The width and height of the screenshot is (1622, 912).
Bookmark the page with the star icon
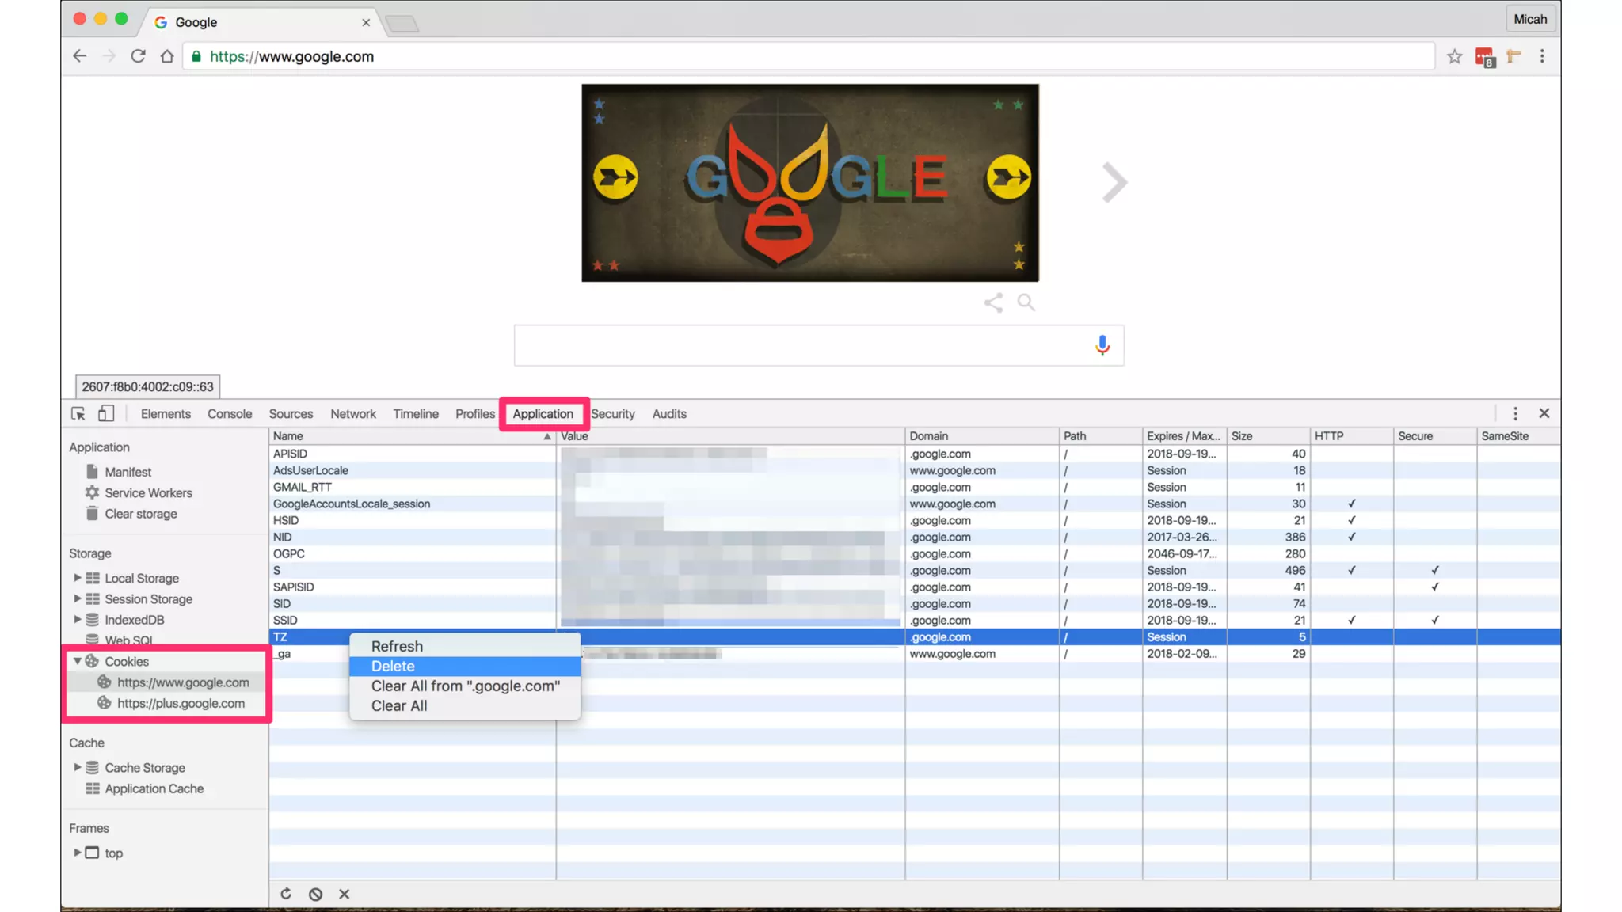1454,56
